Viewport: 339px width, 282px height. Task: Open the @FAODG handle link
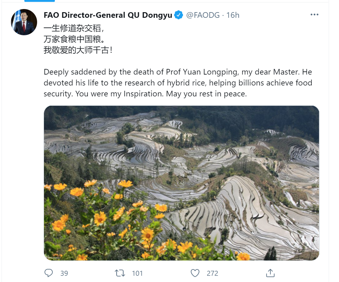[x=203, y=15]
